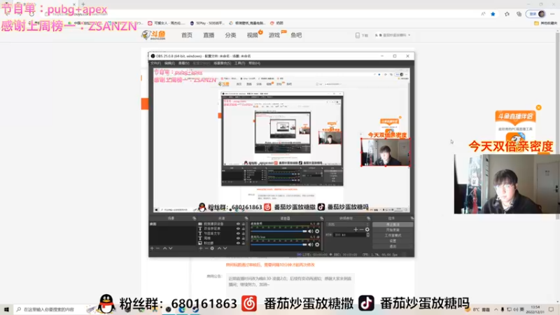Viewport: 560px width, 315px height.
Task: Adjust 麦克风/Aux volume slider
Action: (x=279, y=244)
